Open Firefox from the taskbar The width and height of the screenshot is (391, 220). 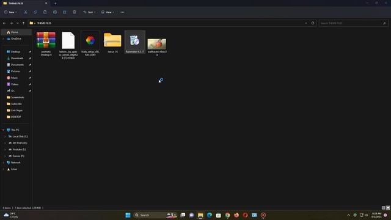coord(236,215)
